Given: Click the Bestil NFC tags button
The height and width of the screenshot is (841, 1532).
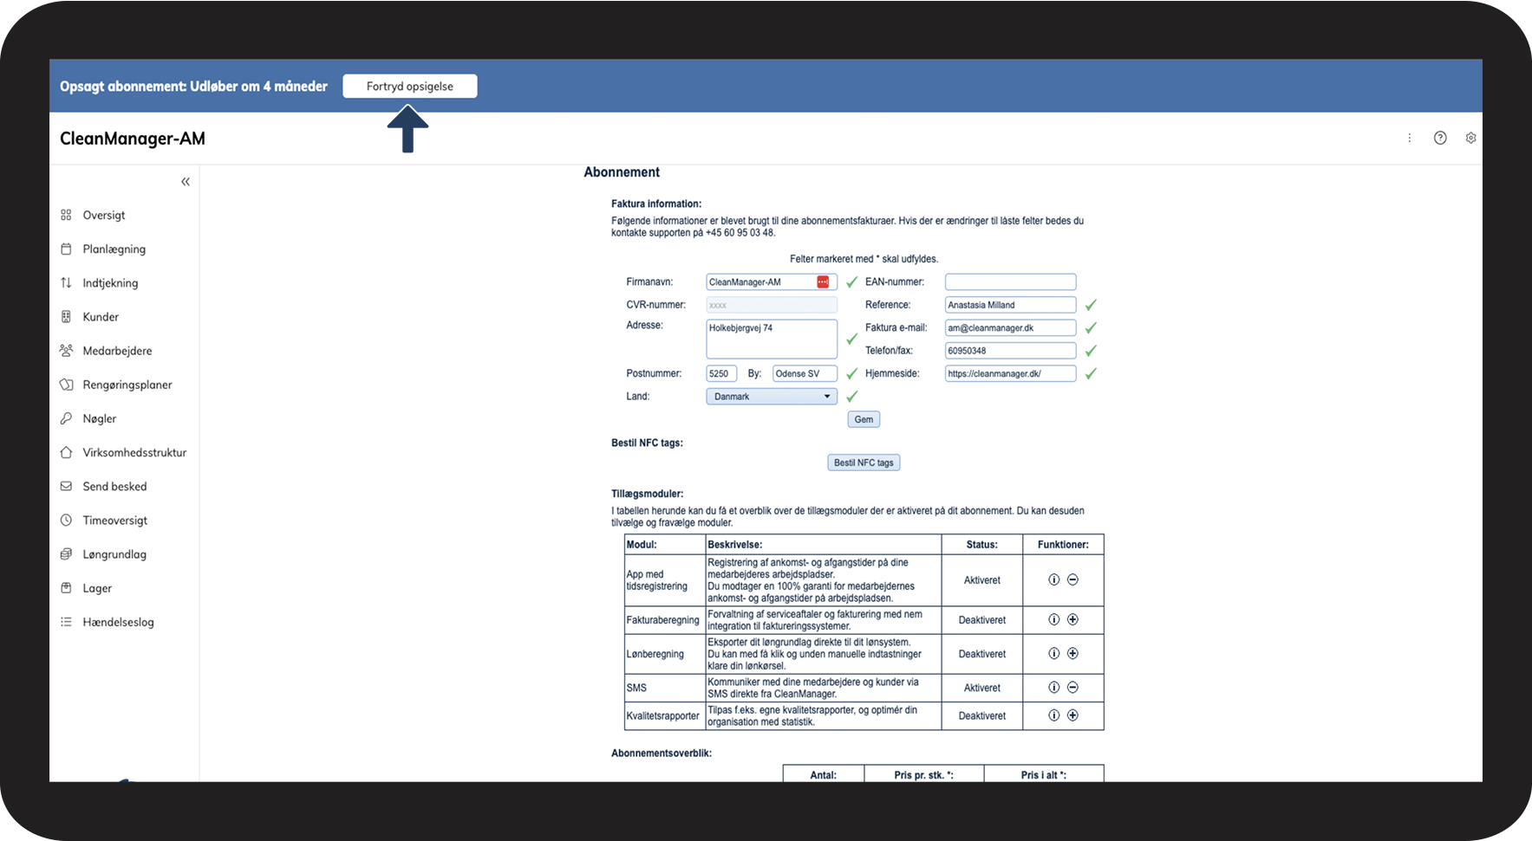Looking at the screenshot, I should [x=864, y=463].
